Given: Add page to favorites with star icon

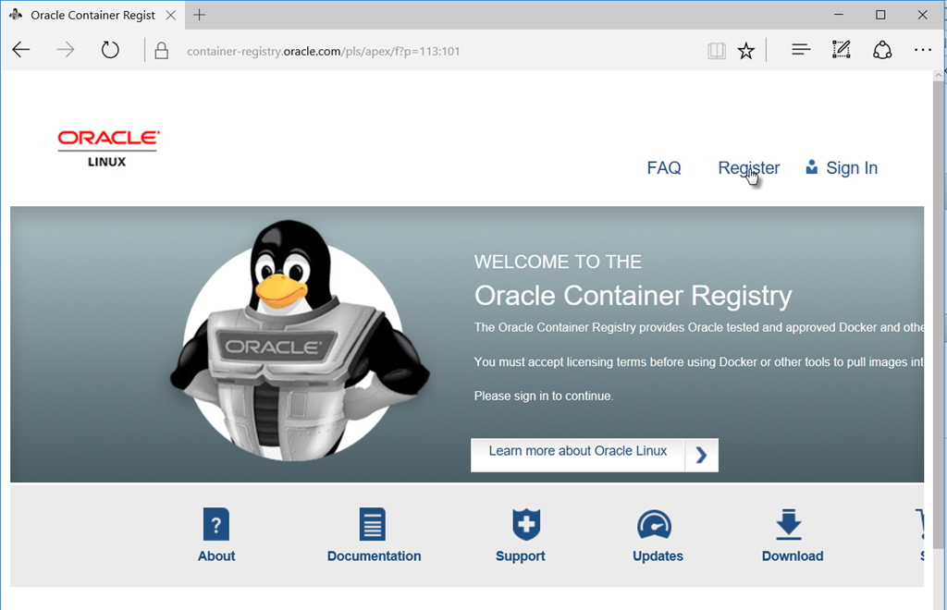Looking at the screenshot, I should tap(746, 51).
